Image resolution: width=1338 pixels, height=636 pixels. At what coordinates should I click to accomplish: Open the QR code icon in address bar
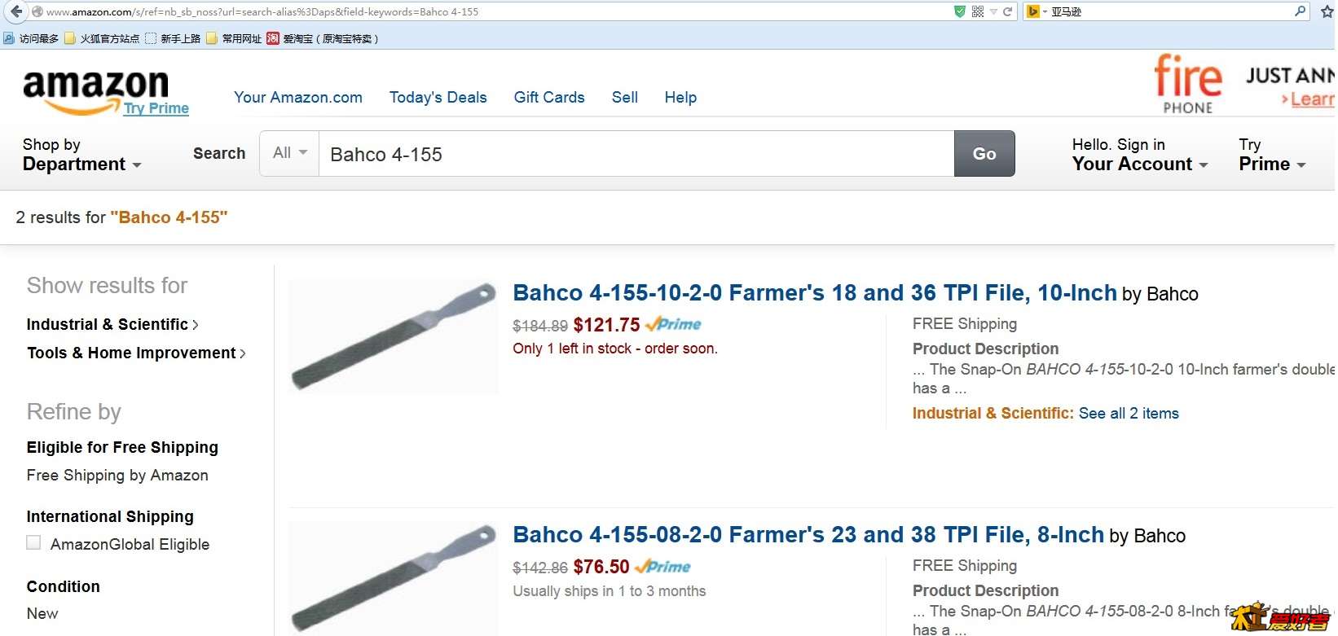click(978, 11)
